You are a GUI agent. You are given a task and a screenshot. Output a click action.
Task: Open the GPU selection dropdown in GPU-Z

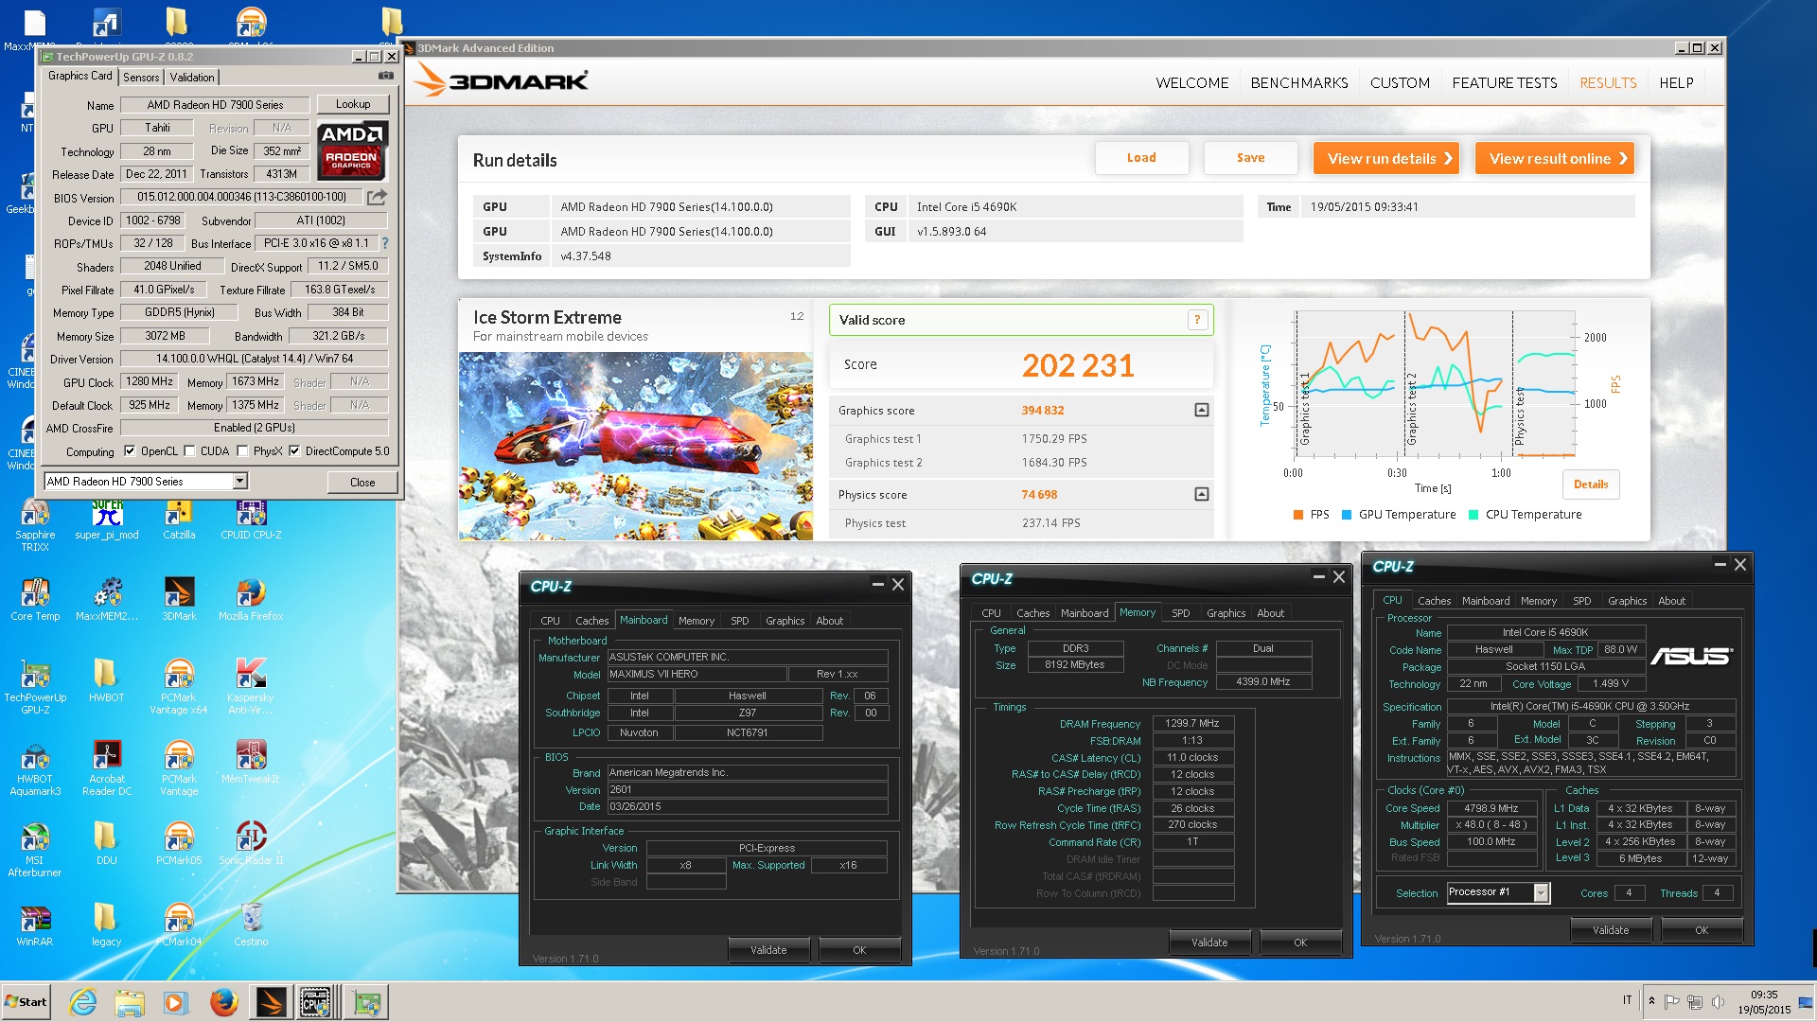point(240,482)
